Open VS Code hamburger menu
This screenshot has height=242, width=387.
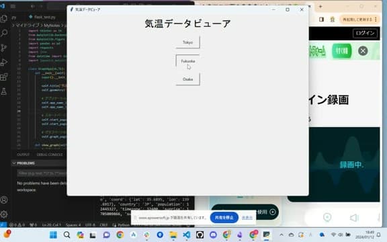[x=13, y=6]
